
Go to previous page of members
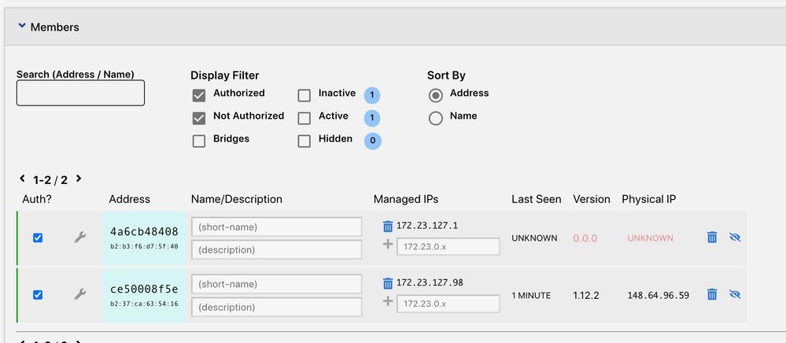22,179
